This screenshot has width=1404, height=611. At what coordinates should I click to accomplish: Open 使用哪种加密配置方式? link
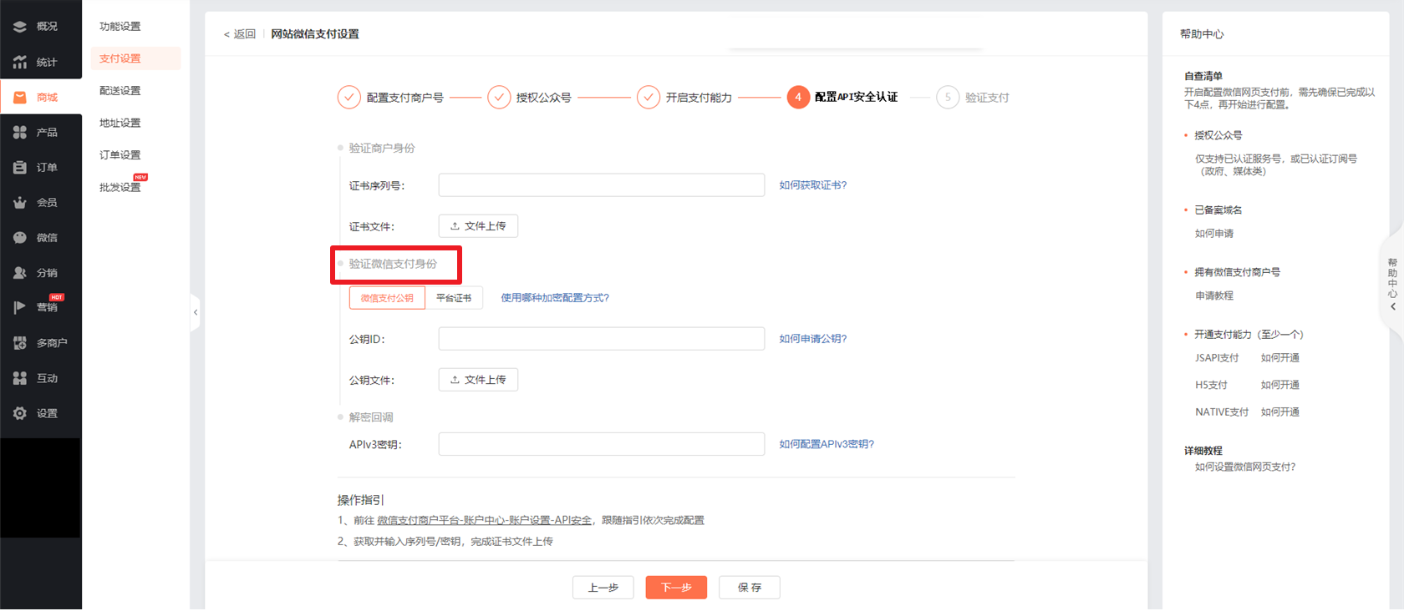point(555,298)
